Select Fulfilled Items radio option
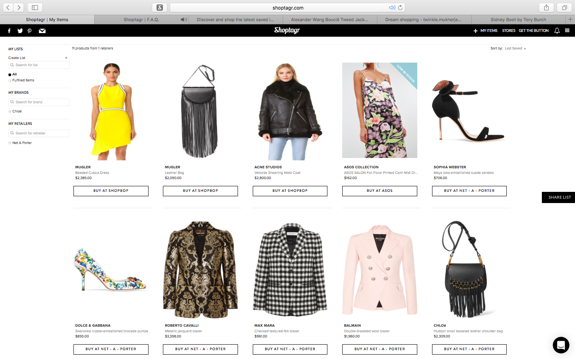This screenshot has width=575, height=359. click(x=10, y=81)
